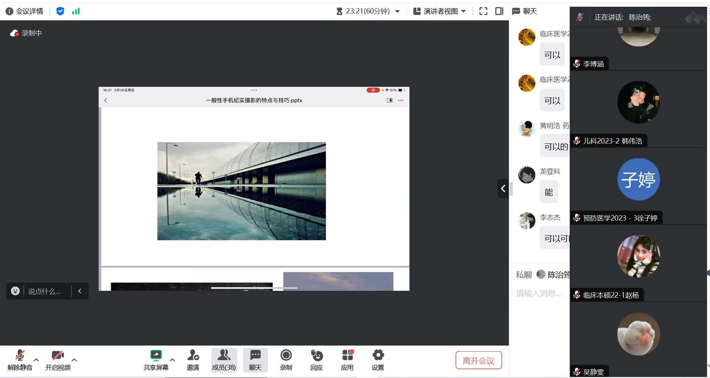Click the 录制 record button
Viewport: 710px width, 378px height.
coord(286,360)
